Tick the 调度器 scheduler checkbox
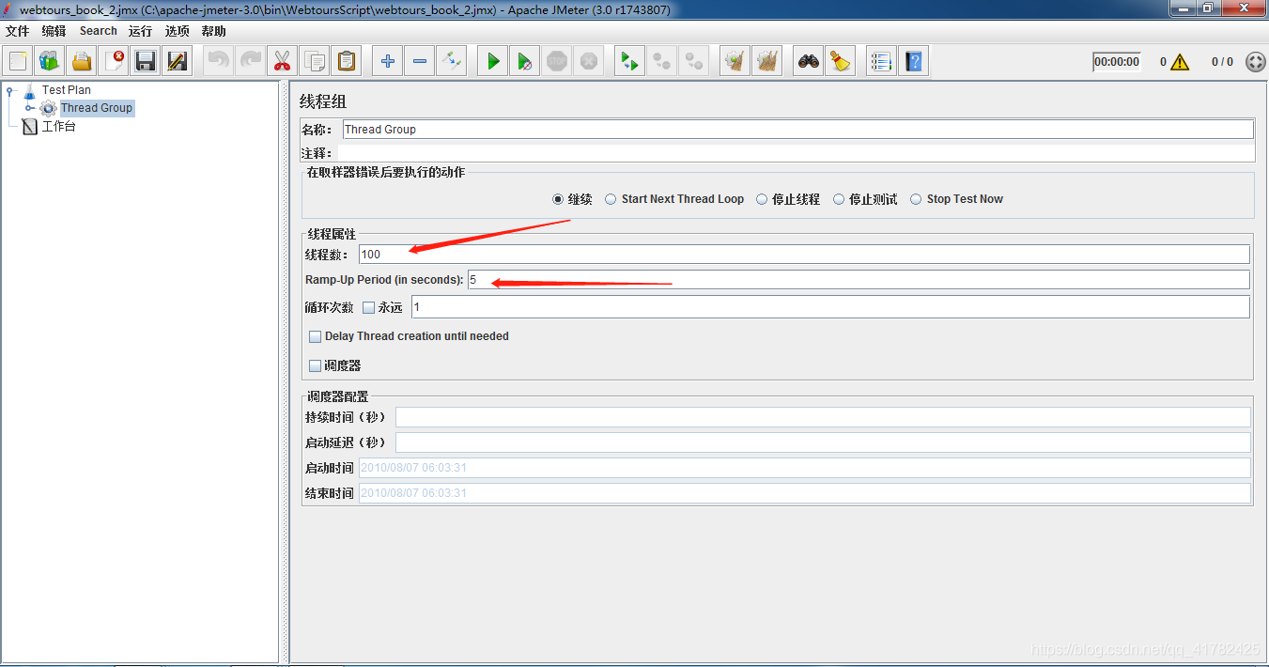 tap(315, 365)
